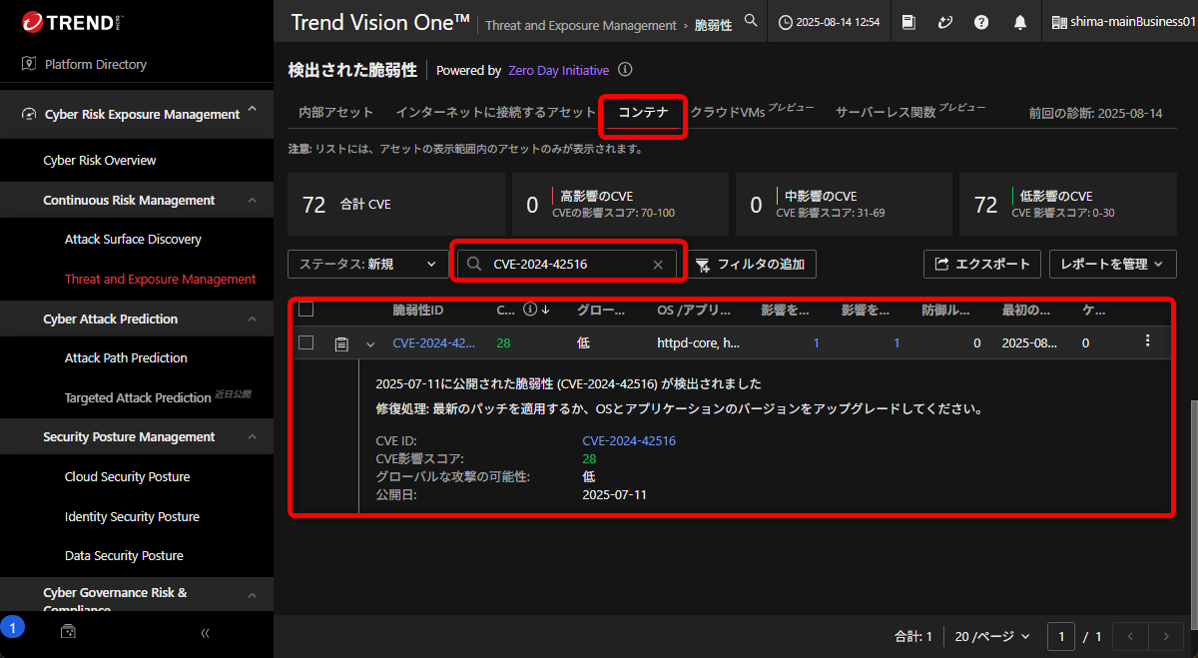This screenshot has height=658, width=1198.
Task: Open CVE-2024-42516 link in details panel
Action: coord(629,440)
